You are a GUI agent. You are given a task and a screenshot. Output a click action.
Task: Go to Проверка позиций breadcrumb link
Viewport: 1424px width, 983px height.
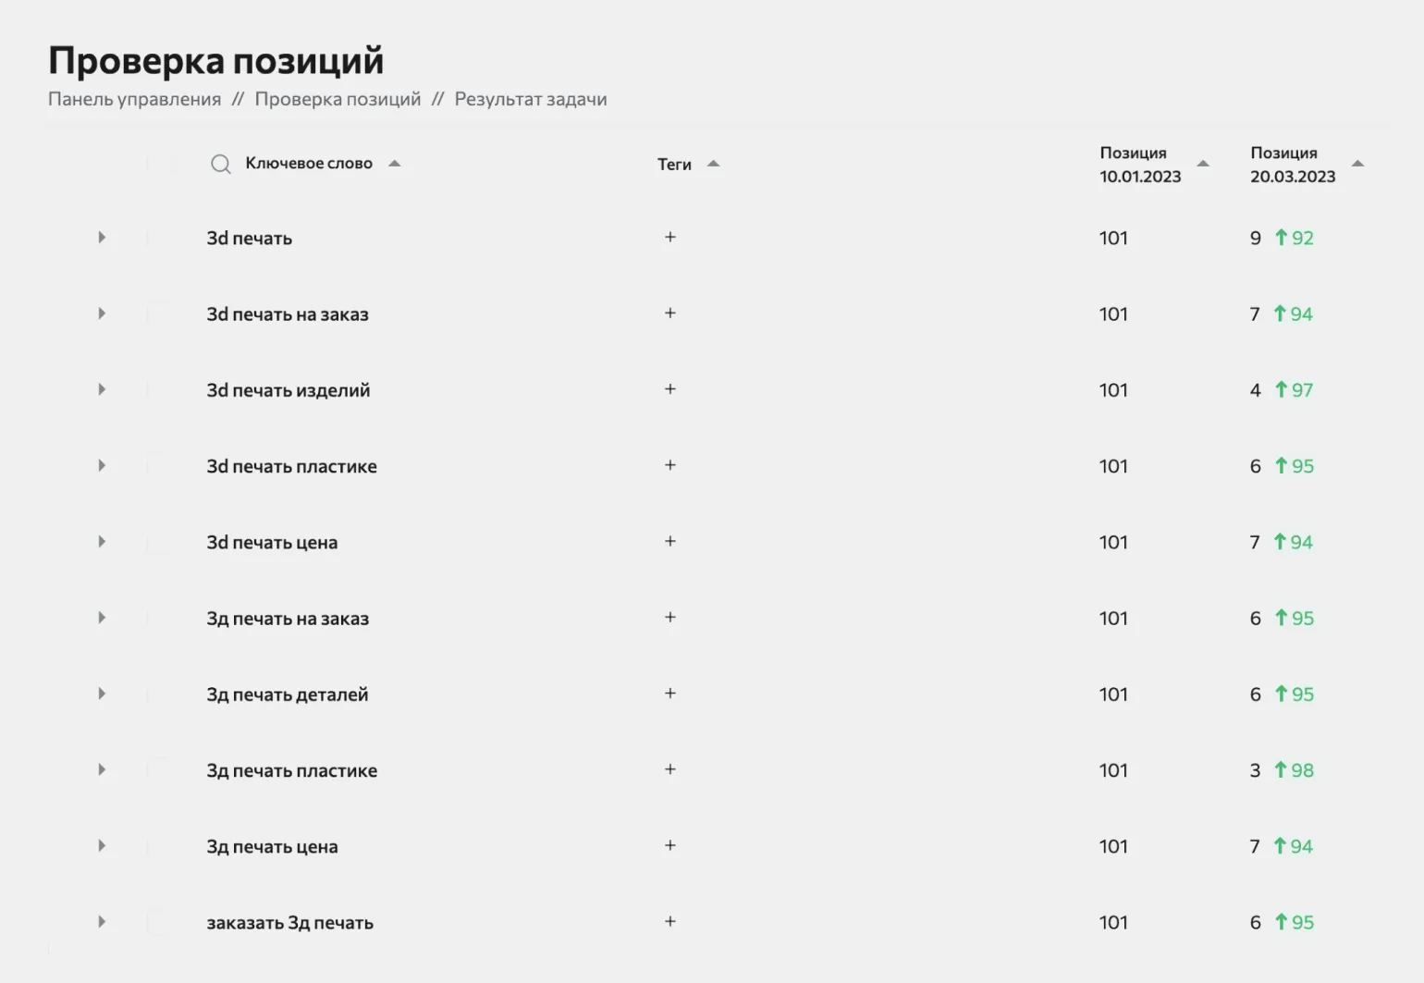click(x=338, y=99)
